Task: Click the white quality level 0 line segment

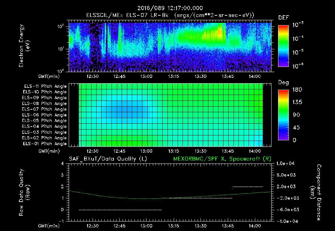Action: click(120, 210)
